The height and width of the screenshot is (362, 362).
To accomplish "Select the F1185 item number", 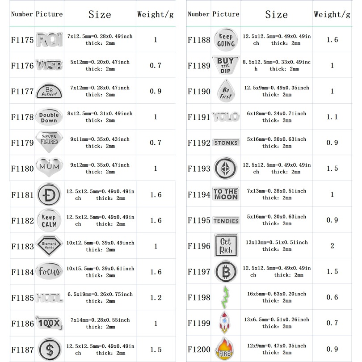I will [x=22, y=297].
